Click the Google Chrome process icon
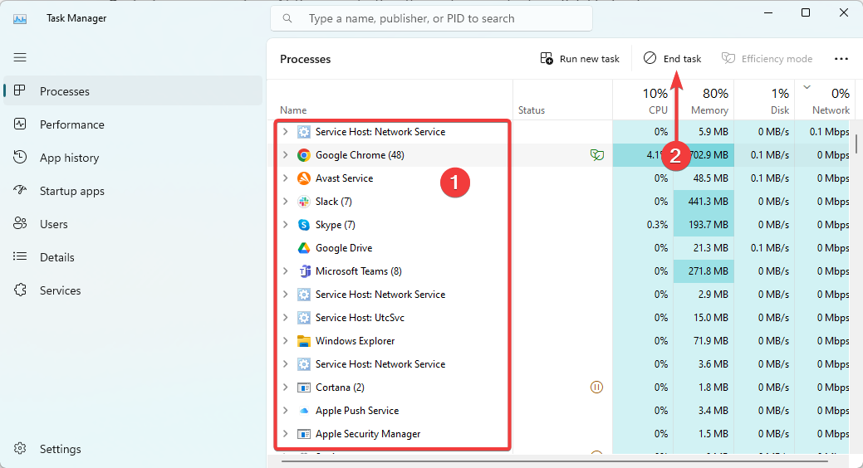The height and width of the screenshot is (468, 863). click(x=304, y=155)
